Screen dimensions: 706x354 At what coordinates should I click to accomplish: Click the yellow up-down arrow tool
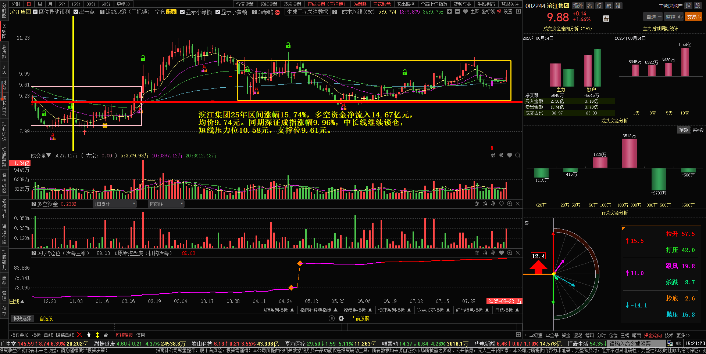(x=97, y=335)
